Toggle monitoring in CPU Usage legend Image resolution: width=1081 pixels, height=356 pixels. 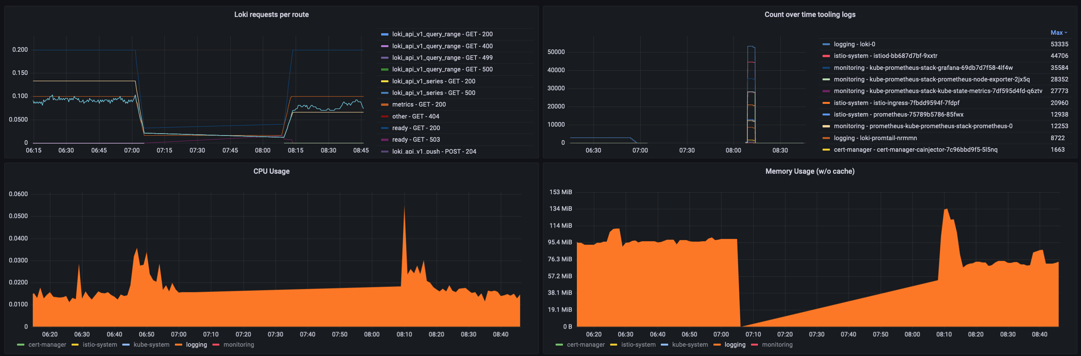[x=238, y=345]
